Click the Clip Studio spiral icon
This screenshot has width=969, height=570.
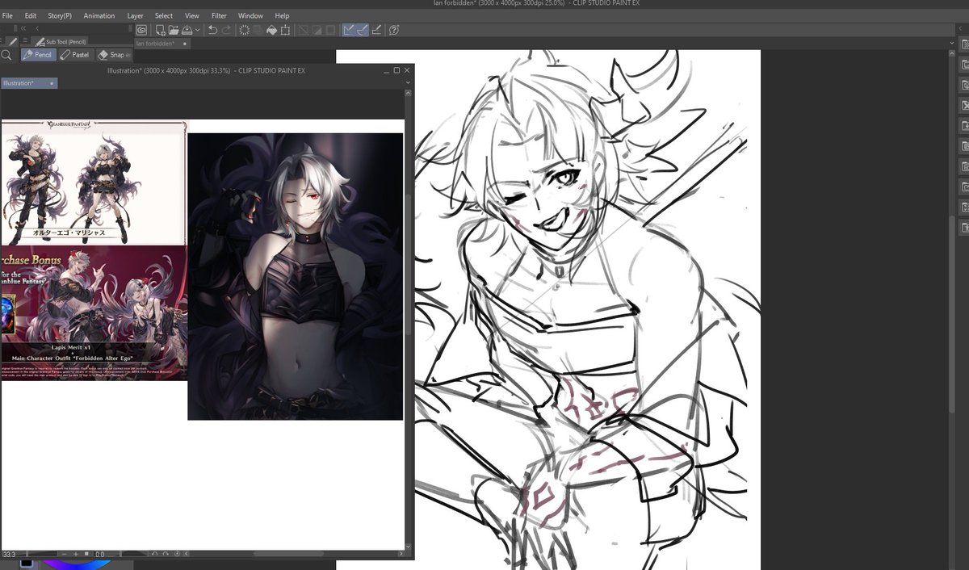tap(141, 30)
